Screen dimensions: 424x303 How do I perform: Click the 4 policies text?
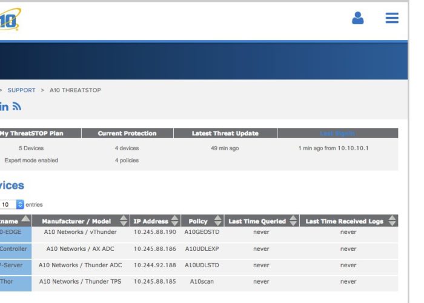[127, 160]
